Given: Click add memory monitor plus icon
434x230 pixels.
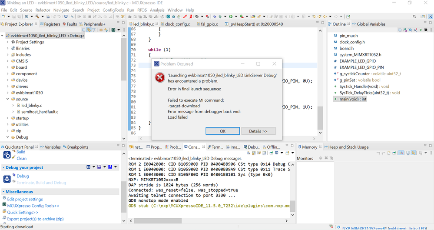Looking at the screenshot, I should [x=321, y=158].
